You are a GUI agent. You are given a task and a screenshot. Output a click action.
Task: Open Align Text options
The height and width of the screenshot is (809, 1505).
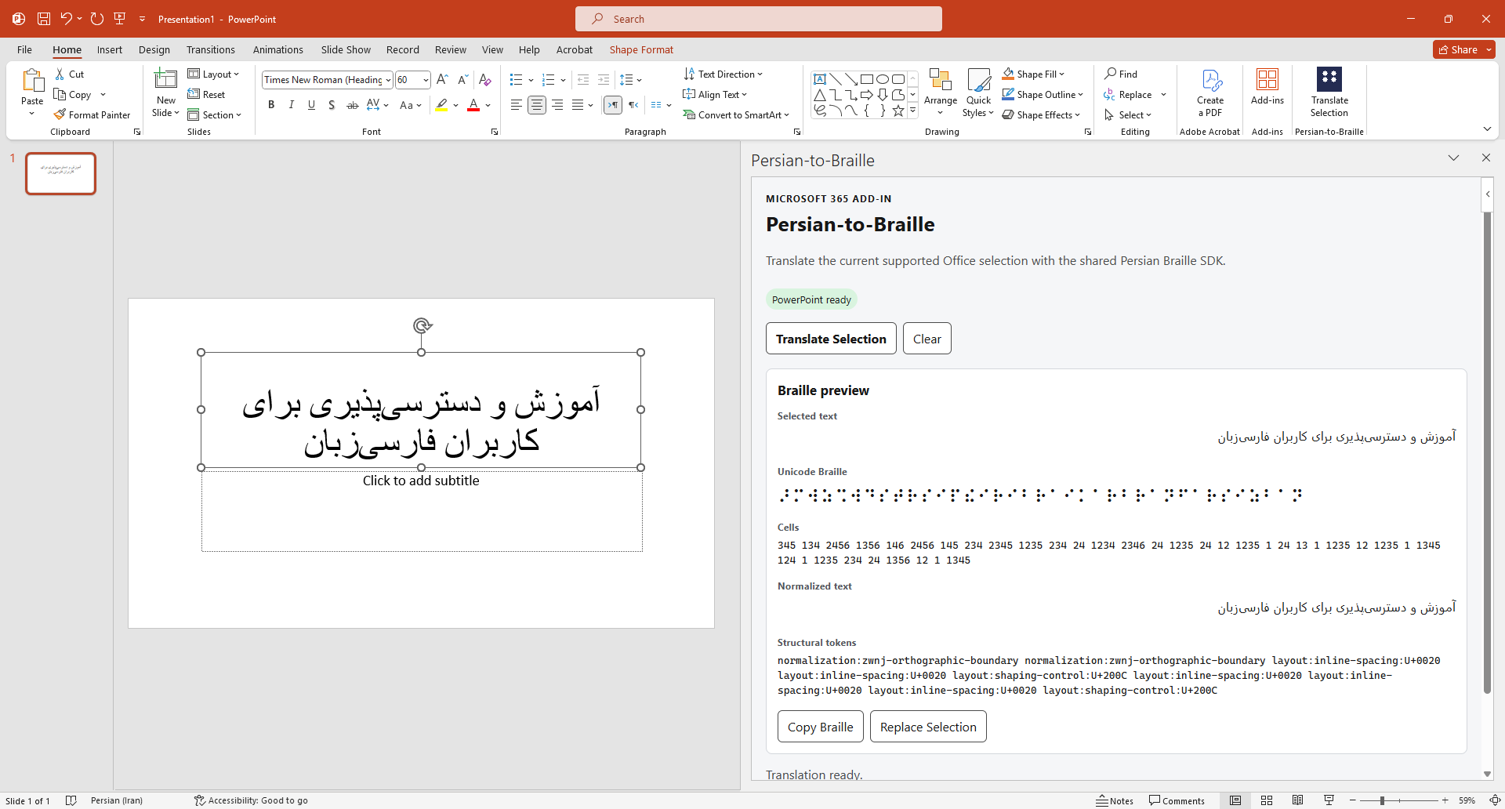coord(715,94)
